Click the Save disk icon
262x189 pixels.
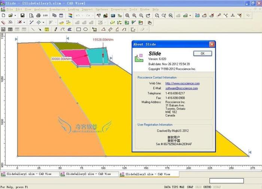pos(22,15)
